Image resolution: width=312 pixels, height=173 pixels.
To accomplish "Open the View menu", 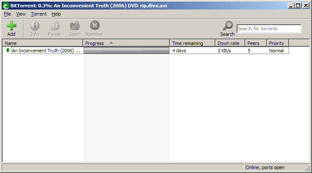I will (x=21, y=14).
